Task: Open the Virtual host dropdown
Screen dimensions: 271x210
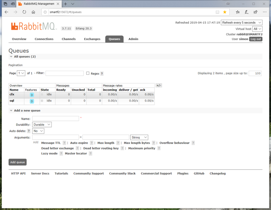Action: 257,29
